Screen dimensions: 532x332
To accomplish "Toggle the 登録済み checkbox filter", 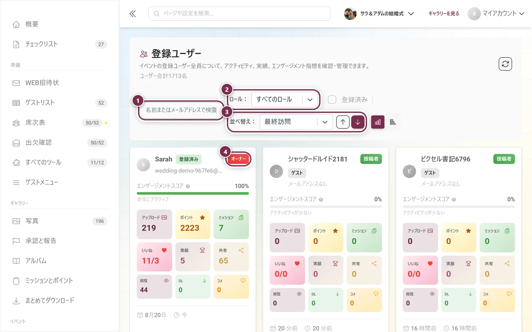I will coord(332,100).
